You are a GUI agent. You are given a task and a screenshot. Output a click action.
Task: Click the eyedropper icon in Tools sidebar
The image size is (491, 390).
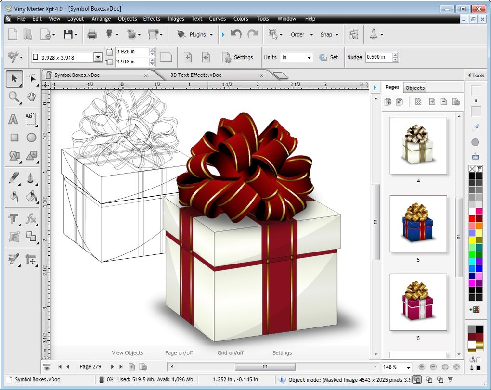pos(476,126)
